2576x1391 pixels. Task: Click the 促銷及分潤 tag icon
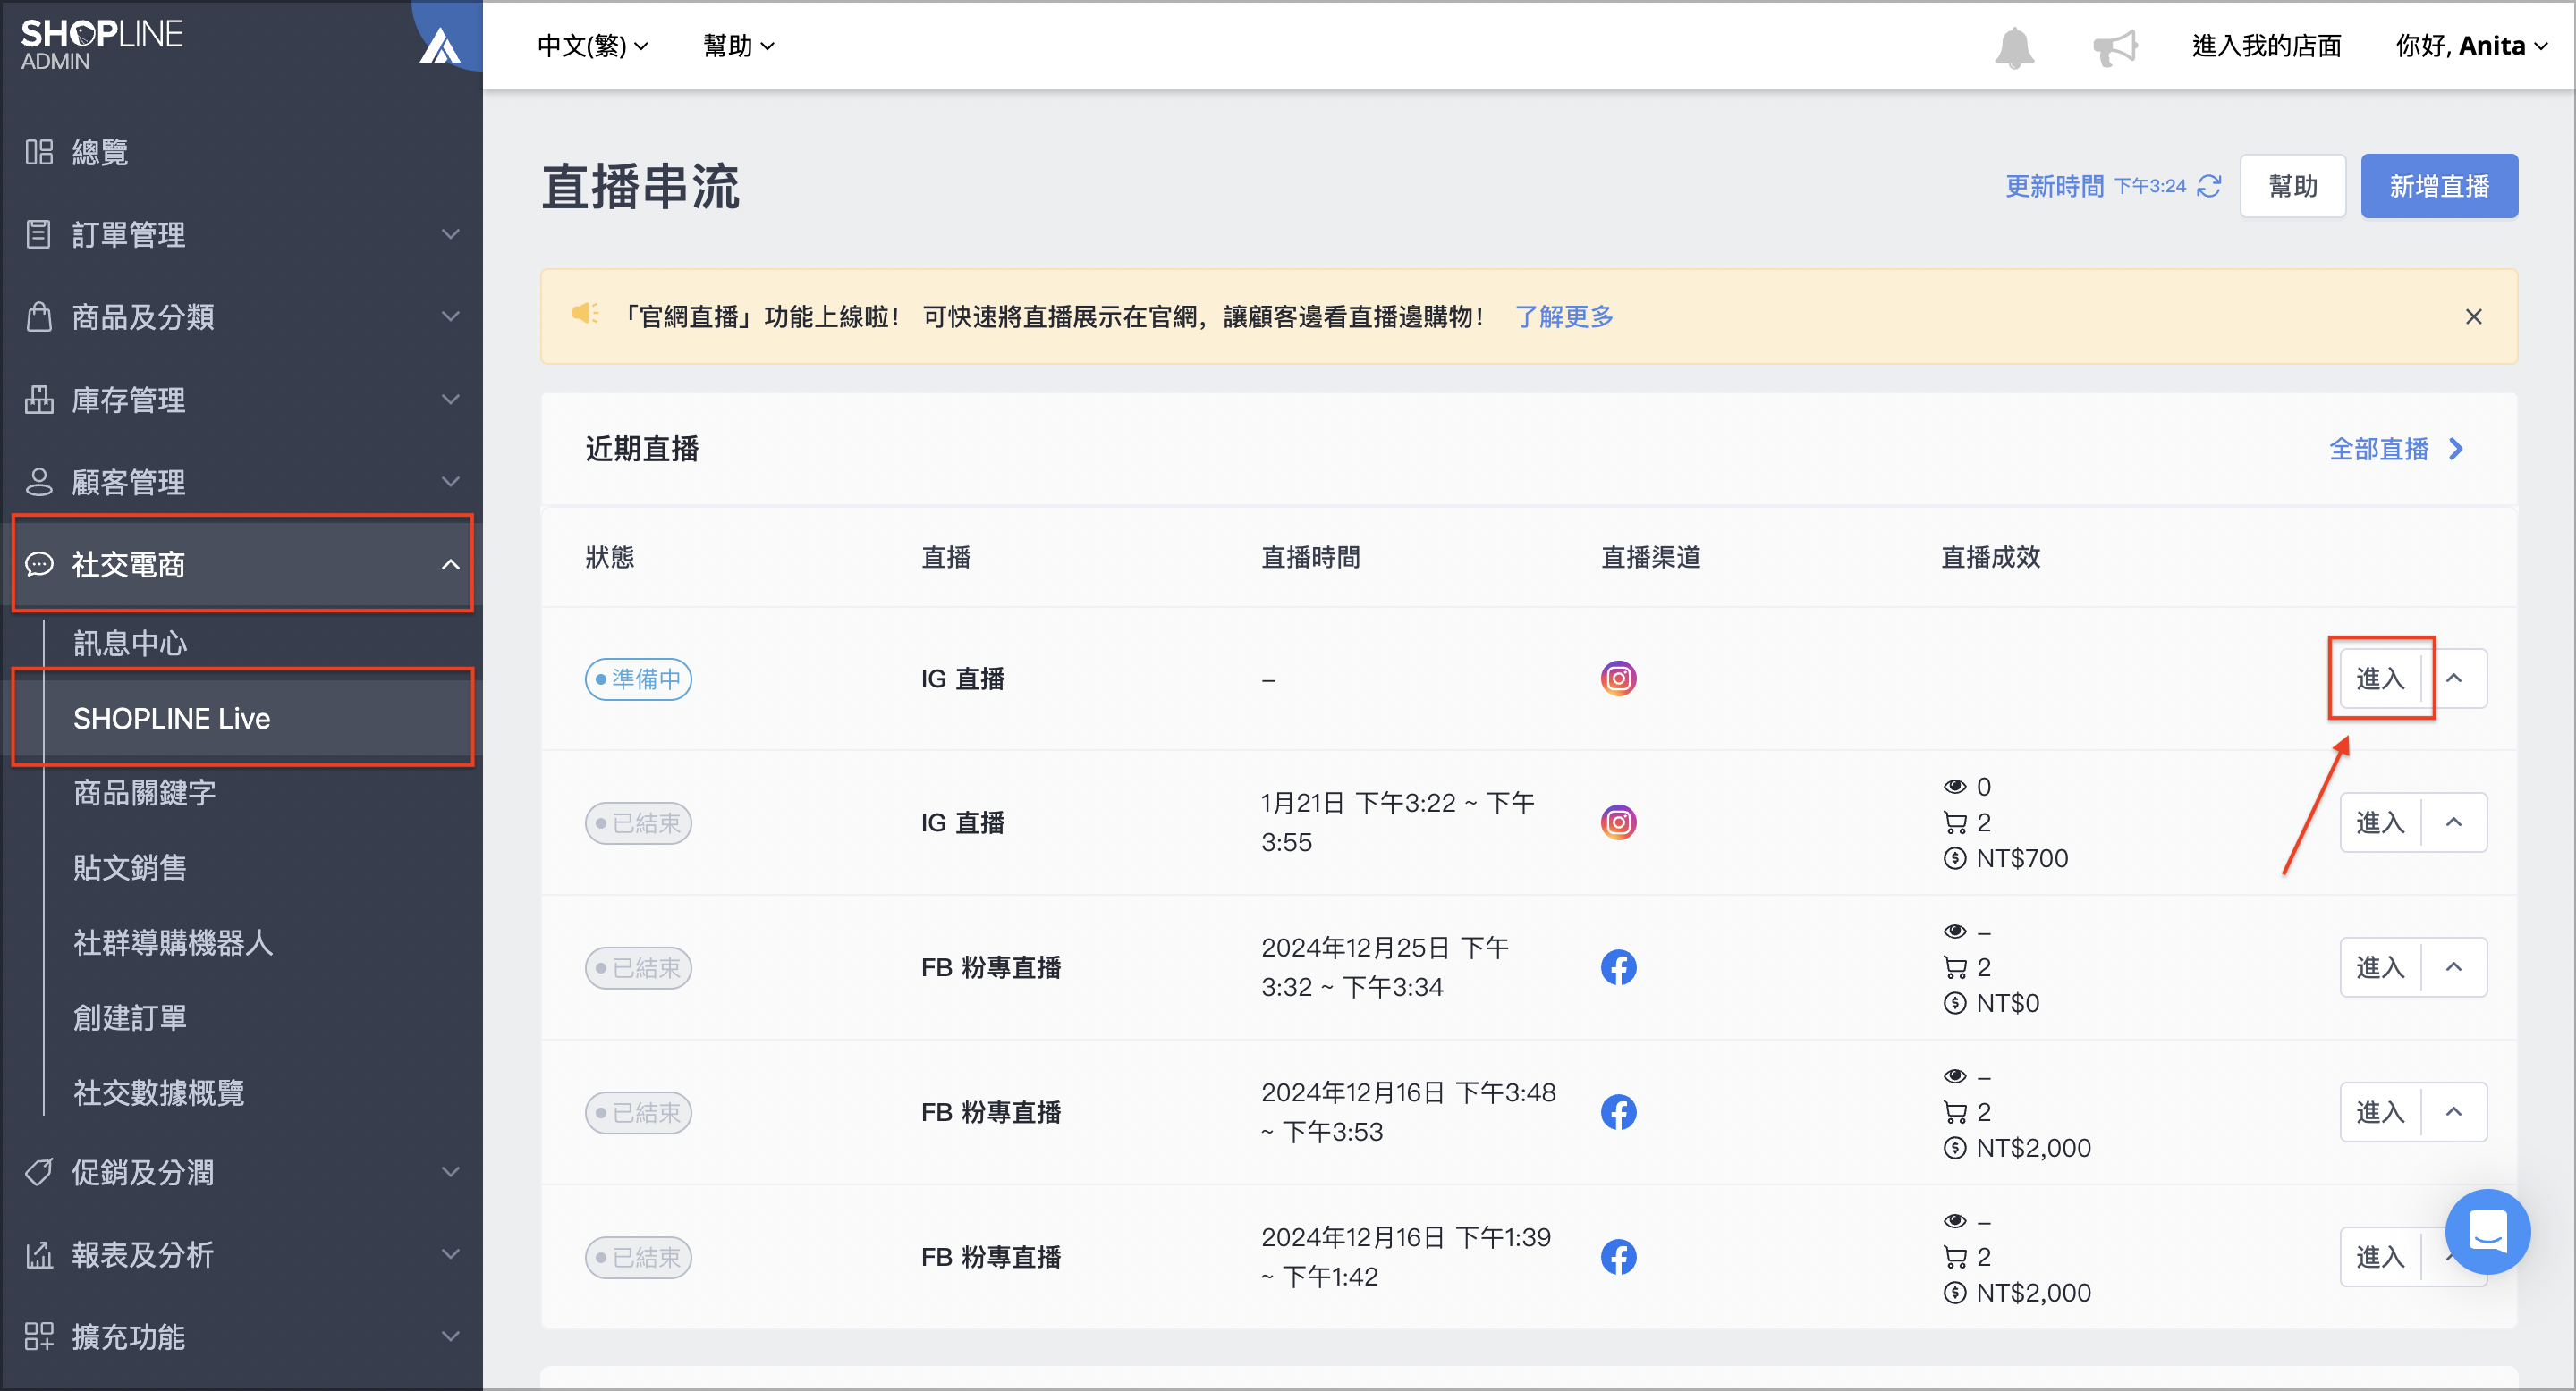(x=39, y=1172)
